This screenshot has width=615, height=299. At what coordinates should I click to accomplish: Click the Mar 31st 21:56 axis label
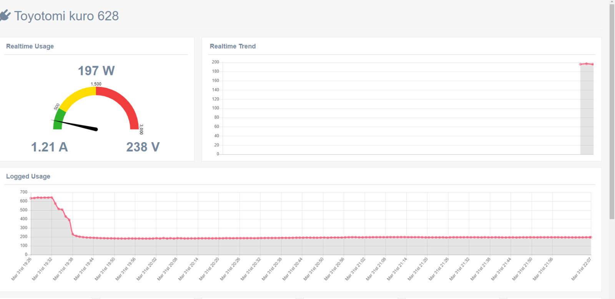pos(543,269)
